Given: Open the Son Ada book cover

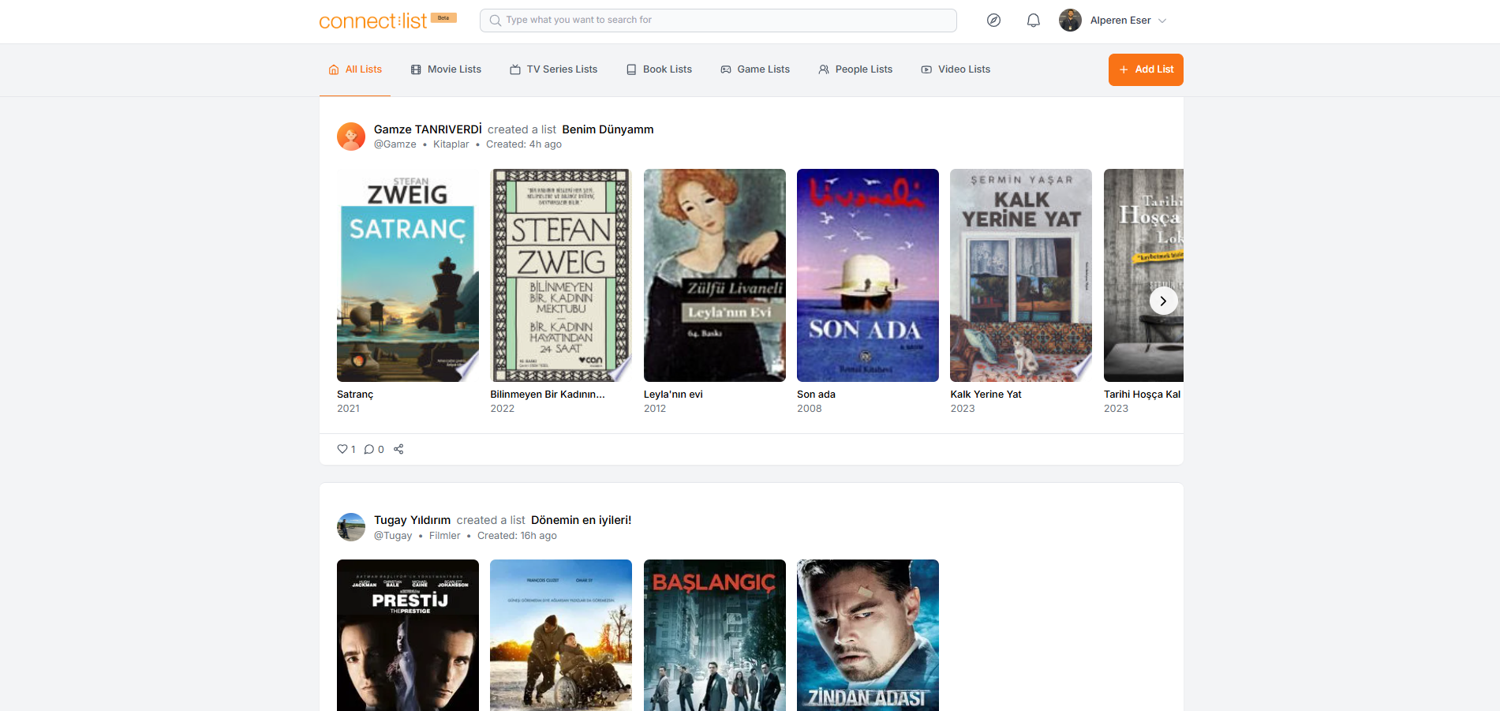Looking at the screenshot, I should pyautogui.click(x=868, y=275).
